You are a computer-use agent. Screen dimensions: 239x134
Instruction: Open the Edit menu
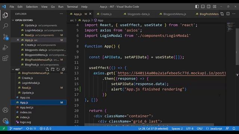tap(20, 7)
